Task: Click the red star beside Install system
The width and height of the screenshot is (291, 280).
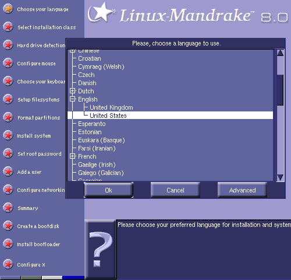Action: [x=8, y=135]
